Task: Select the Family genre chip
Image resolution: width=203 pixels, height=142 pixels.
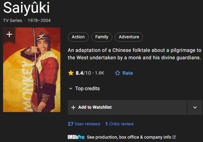Action: [x=102, y=37]
